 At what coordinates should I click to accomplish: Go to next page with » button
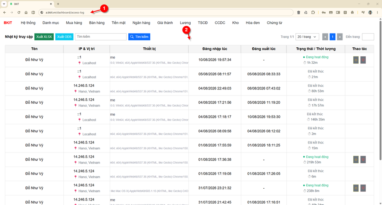pyautogui.click(x=339, y=37)
